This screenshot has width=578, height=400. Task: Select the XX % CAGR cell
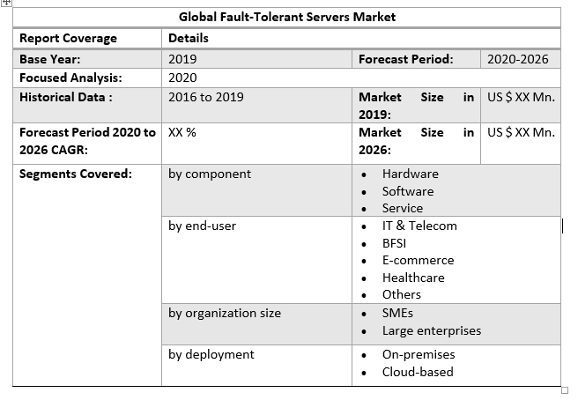(182, 132)
